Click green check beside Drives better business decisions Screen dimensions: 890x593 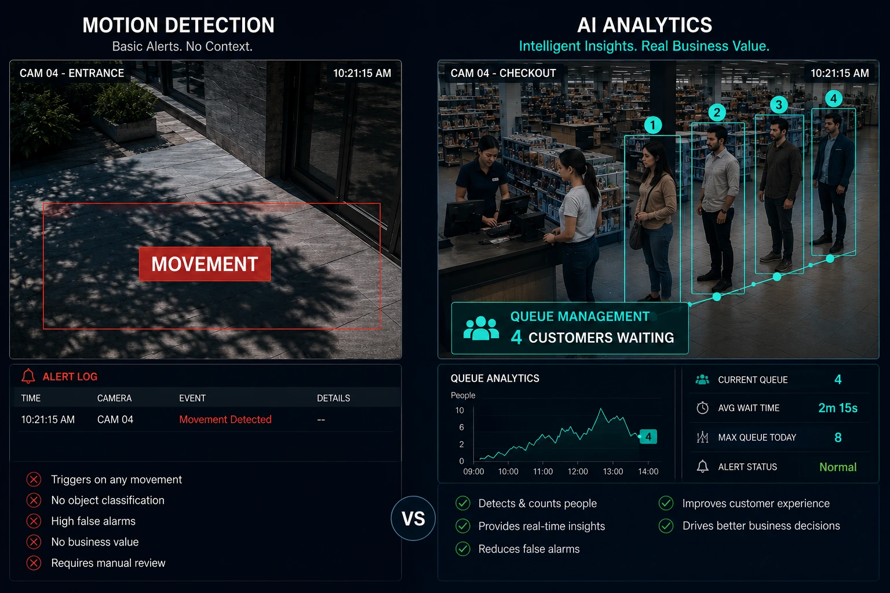point(666,526)
